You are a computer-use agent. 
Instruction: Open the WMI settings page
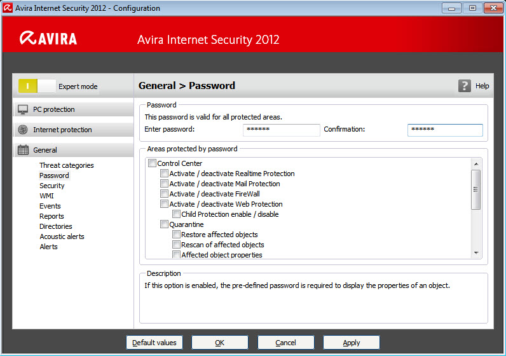tap(46, 196)
